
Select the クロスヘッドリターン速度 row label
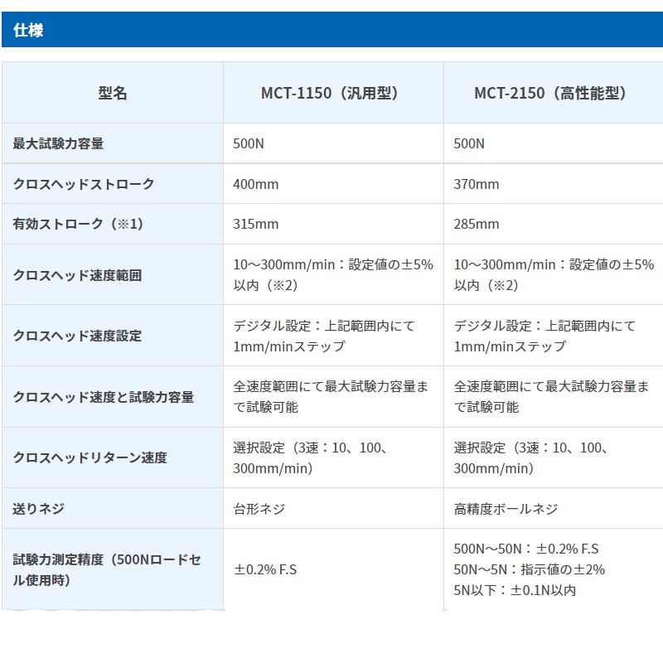coord(90,457)
